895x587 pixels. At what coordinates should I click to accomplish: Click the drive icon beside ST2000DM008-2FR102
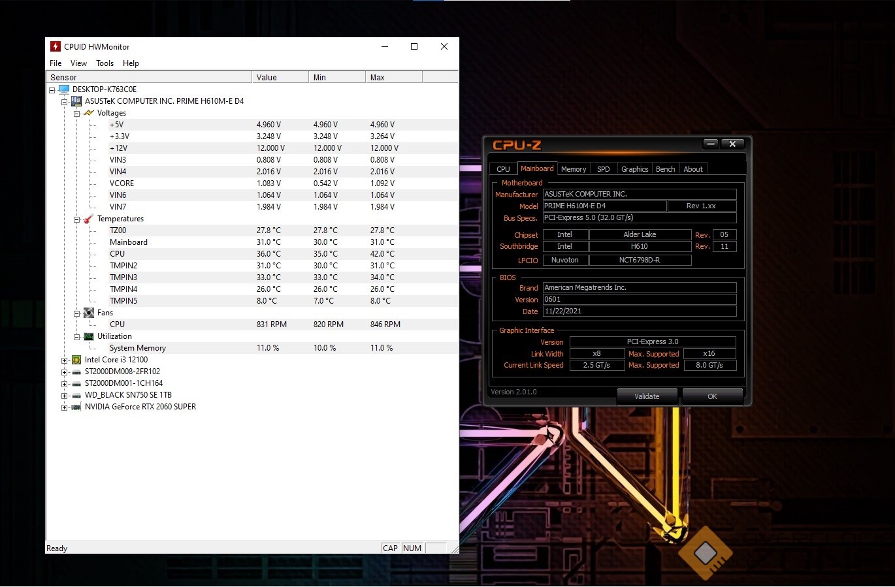[x=76, y=372]
